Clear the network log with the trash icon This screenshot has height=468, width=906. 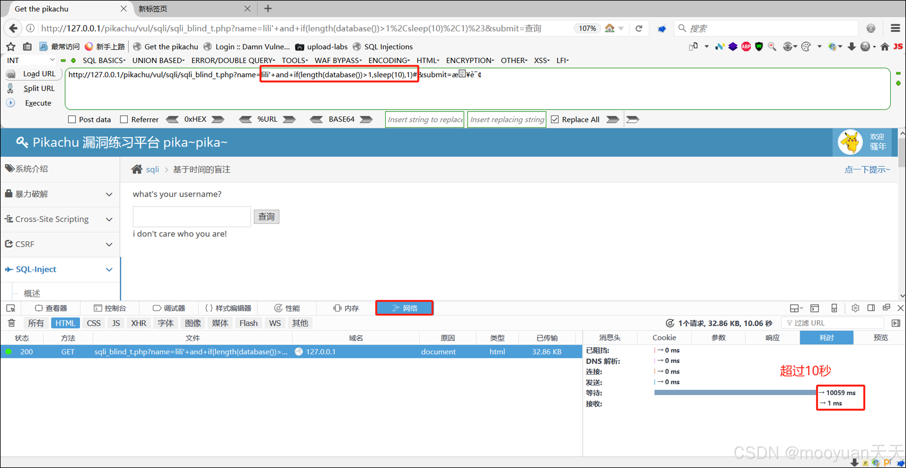(11, 323)
